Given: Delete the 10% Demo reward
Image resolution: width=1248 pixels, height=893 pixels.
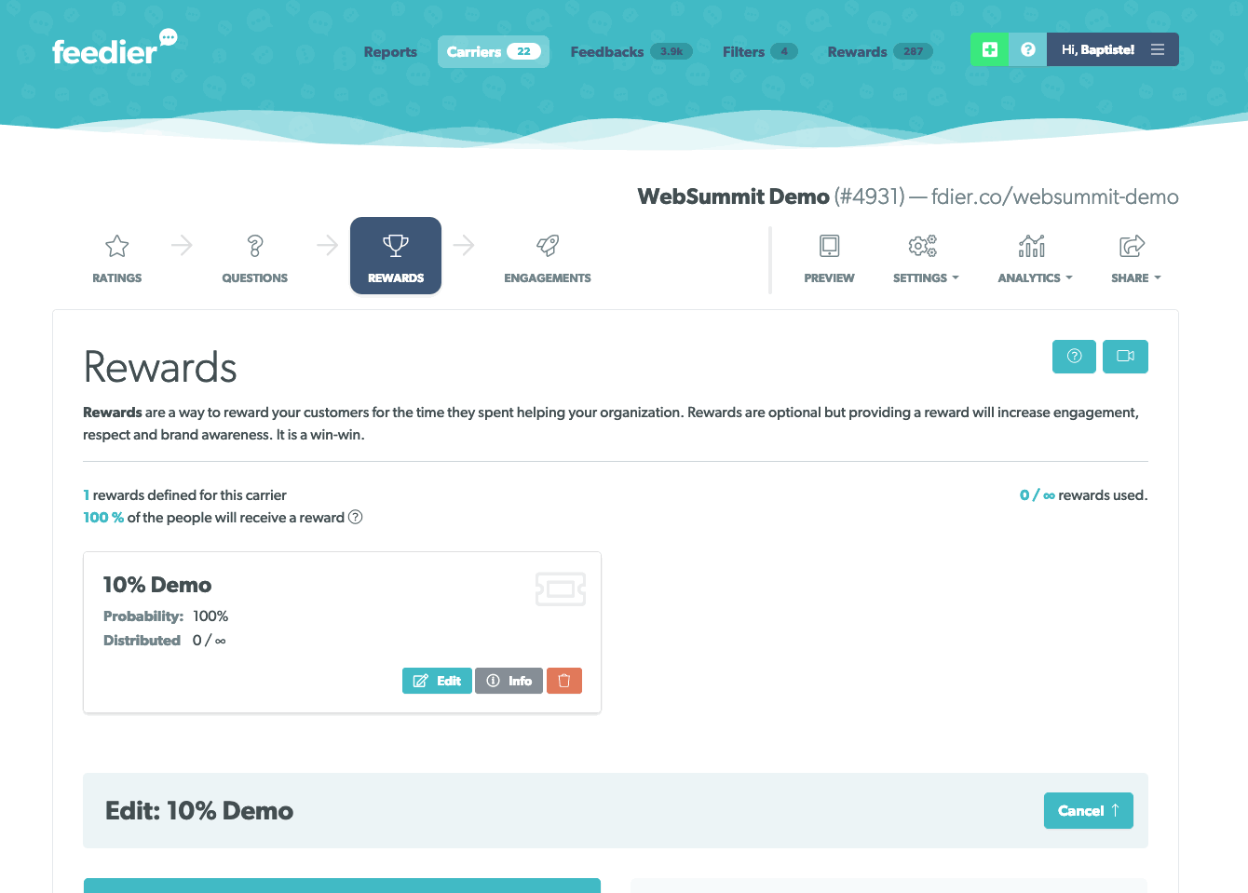Looking at the screenshot, I should [x=563, y=681].
